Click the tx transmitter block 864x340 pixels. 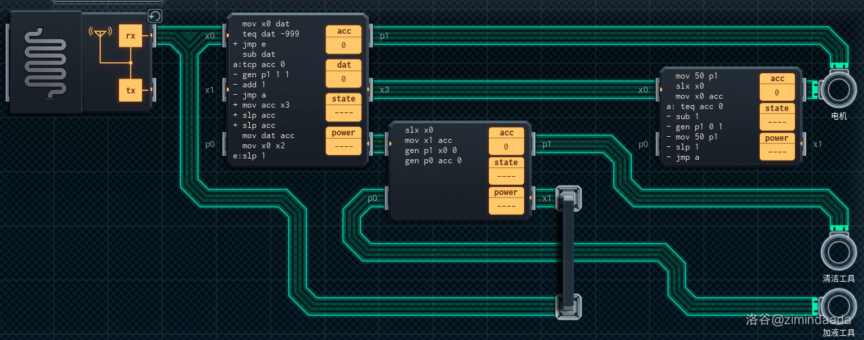pos(131,90)
